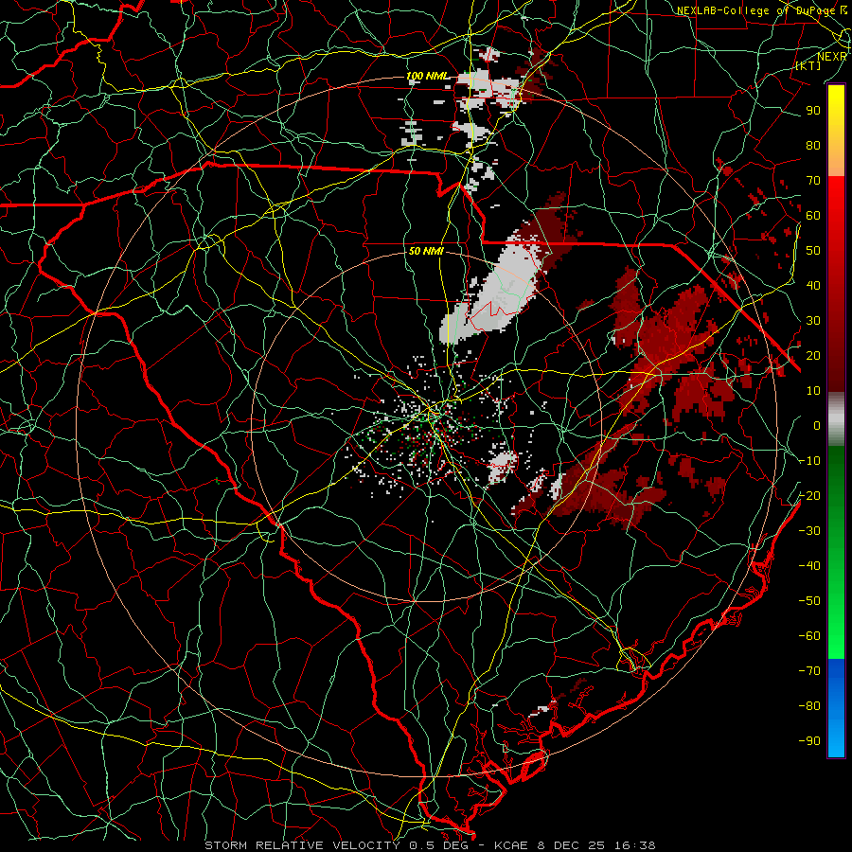The height and width of the screenshot is (852, 852).
Task: Select the positive 80 value on the scale
Action: pyautogui.click(x=813, y=145)
